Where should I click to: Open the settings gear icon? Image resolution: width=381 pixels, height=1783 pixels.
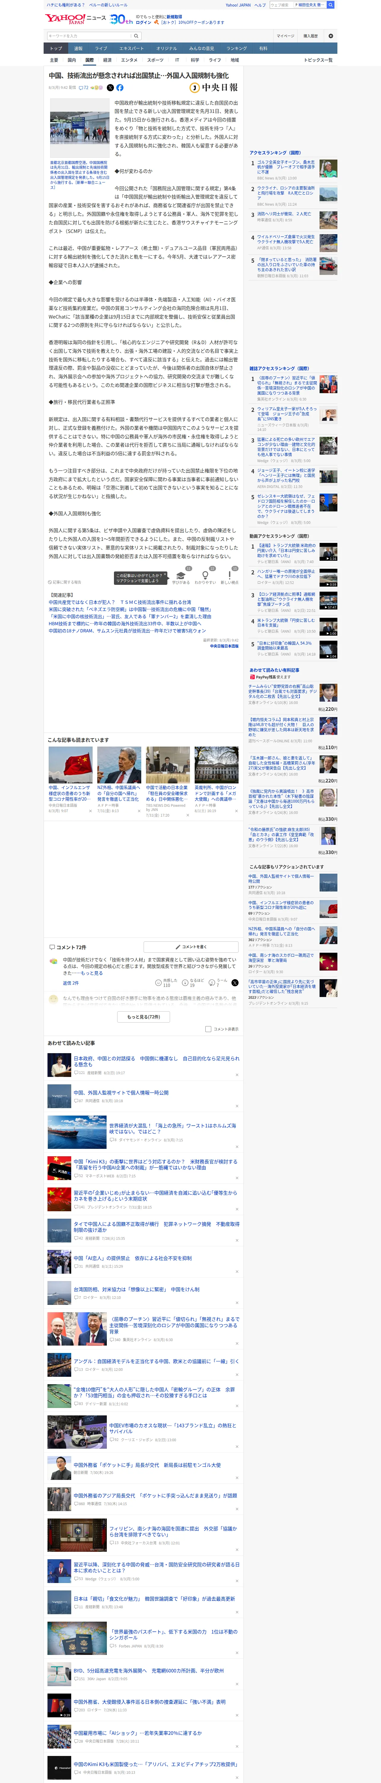point(330,36)
